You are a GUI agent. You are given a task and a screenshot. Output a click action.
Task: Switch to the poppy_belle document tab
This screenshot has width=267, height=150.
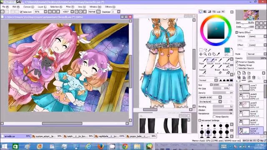(x=141, y=136)
